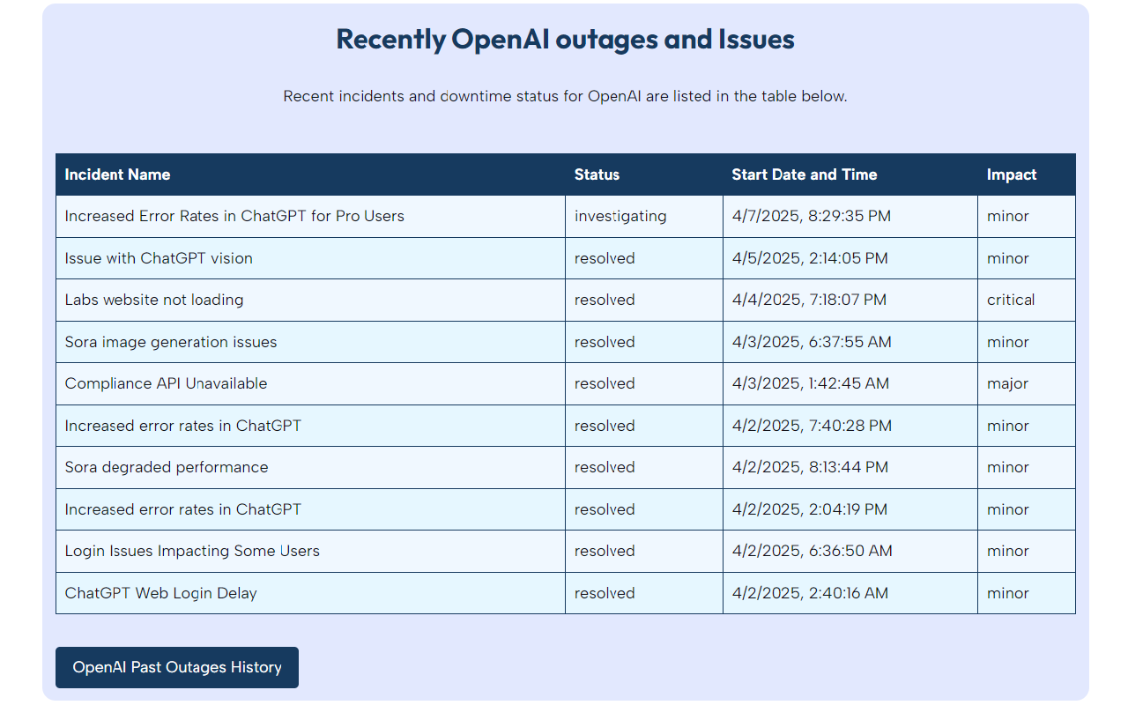The image size is (1128, 705).
Task: Click the Start Date and Time column header
Action: point(850,174)
